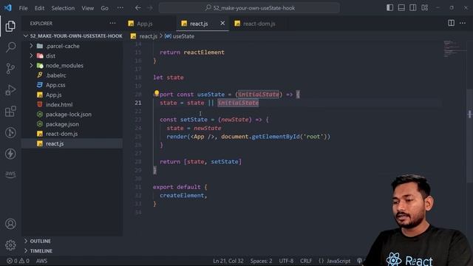Screen dimensions: 473x266
Task: Switch to the App.js editor tab
Action: 145,24
